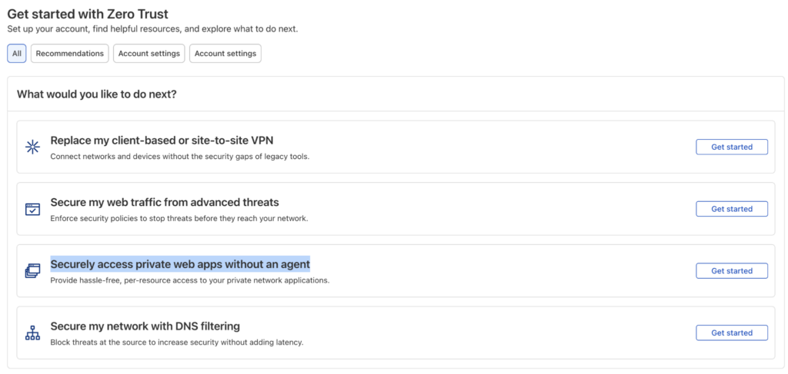Click the highlighted "Securely access private web apps" heading
Viewport: 788px width, 374px height.
pyautogui.click(x=180, y=264)
